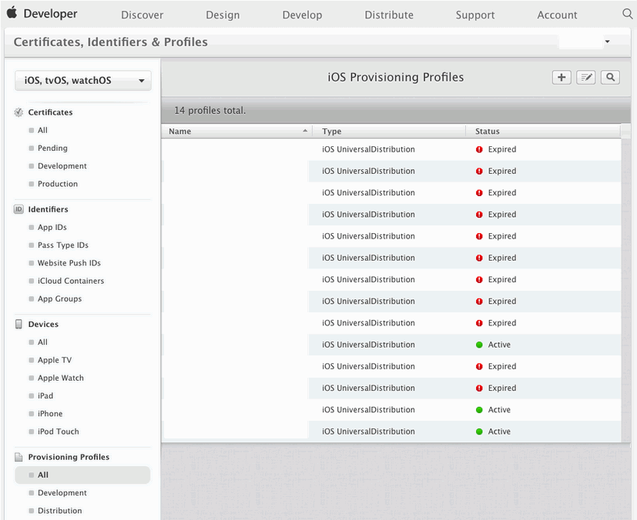Image resolution: width=637 pixels, height=520 pixels.
Task: Add a new provisioning profile with plus button
Action: point(562,78)
